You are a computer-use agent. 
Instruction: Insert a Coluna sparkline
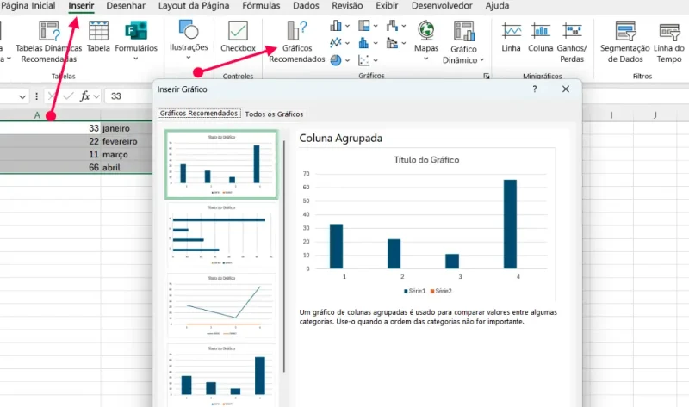coord(541,37)
